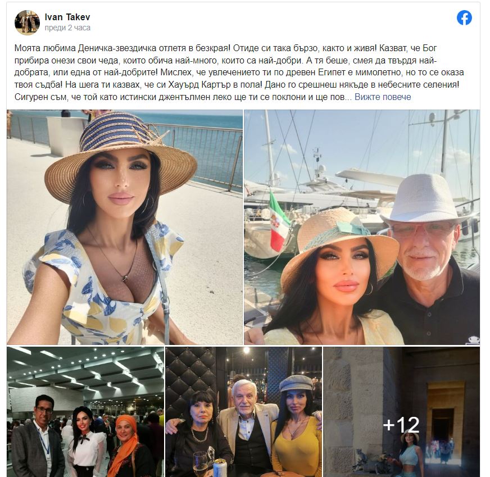Viewport: 490px width, 477px height.
Task: Click the 'преди 2 часа' timestamp
Action: click(x=67, y=28)
